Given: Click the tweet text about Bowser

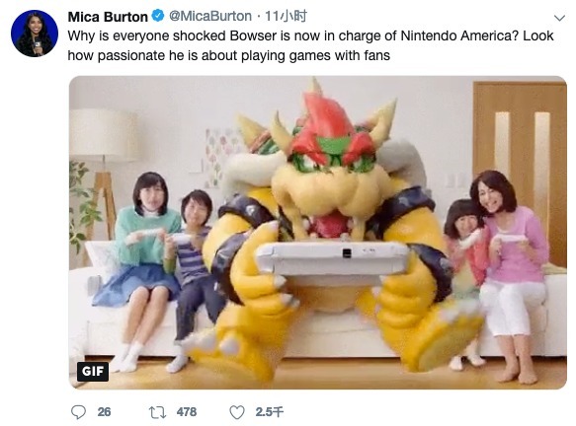Looking at the screenshot, I should [310, 45].
